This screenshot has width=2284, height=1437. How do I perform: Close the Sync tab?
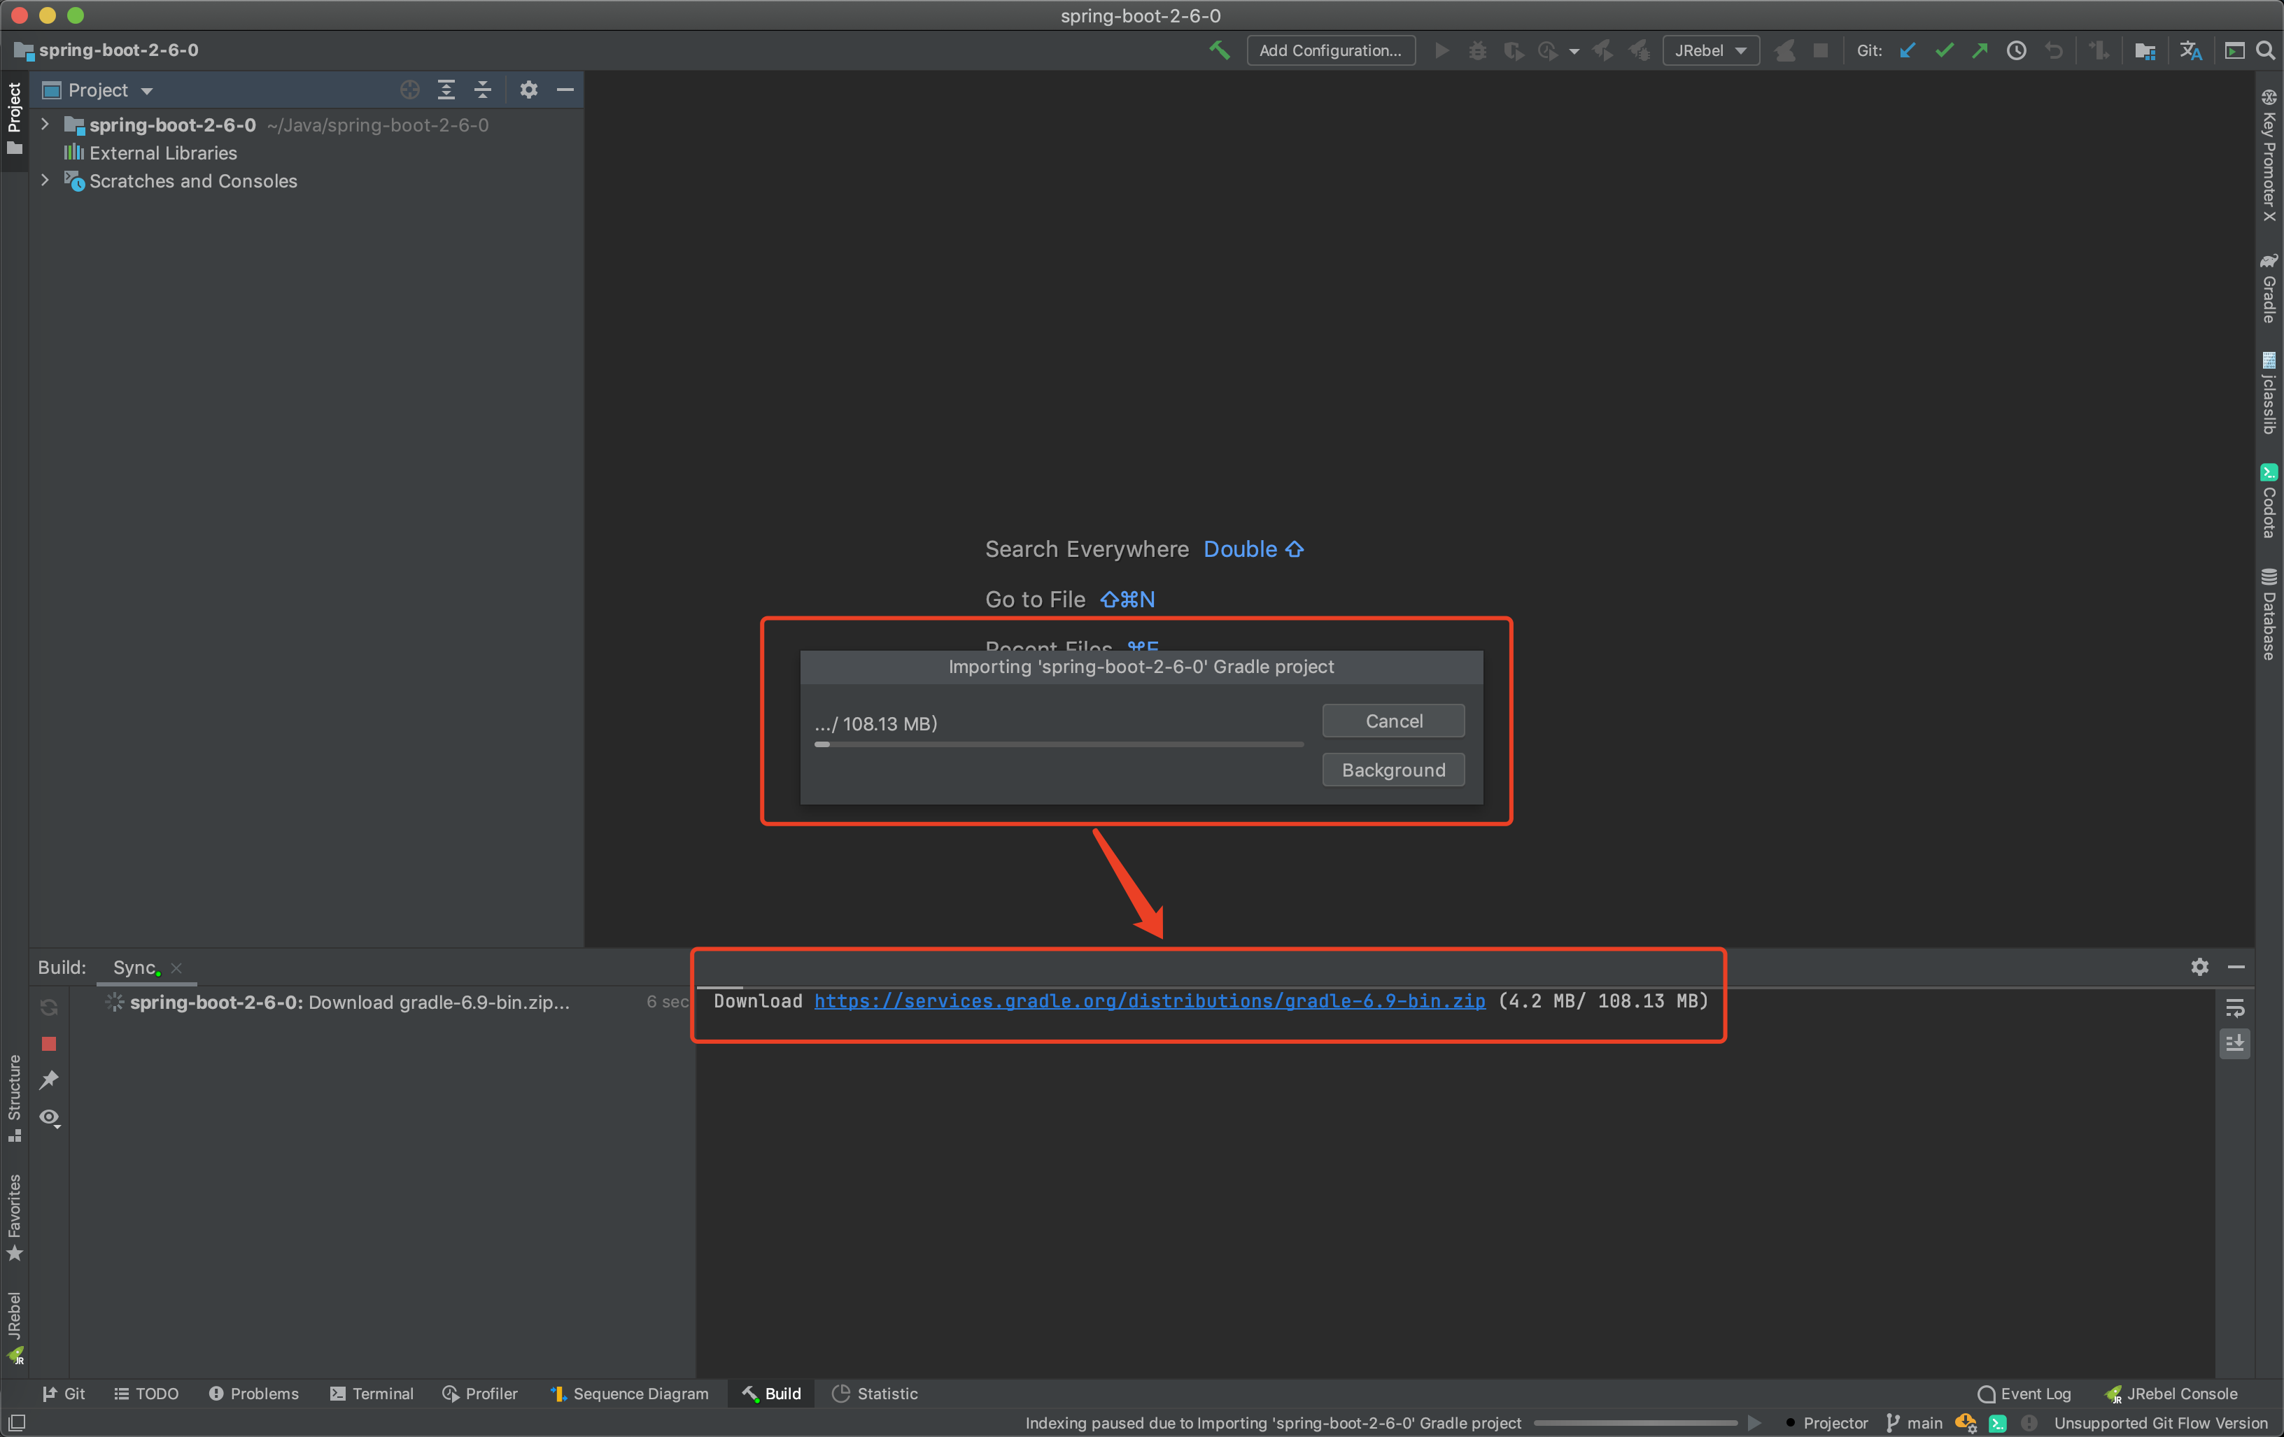[176, 968]
